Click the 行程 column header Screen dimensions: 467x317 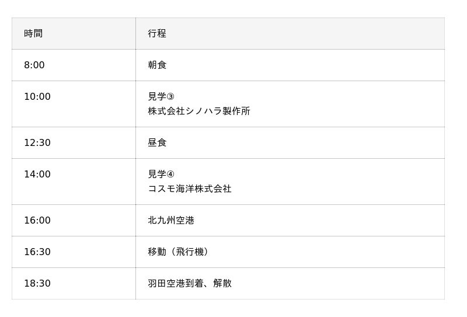click(157, 34)
